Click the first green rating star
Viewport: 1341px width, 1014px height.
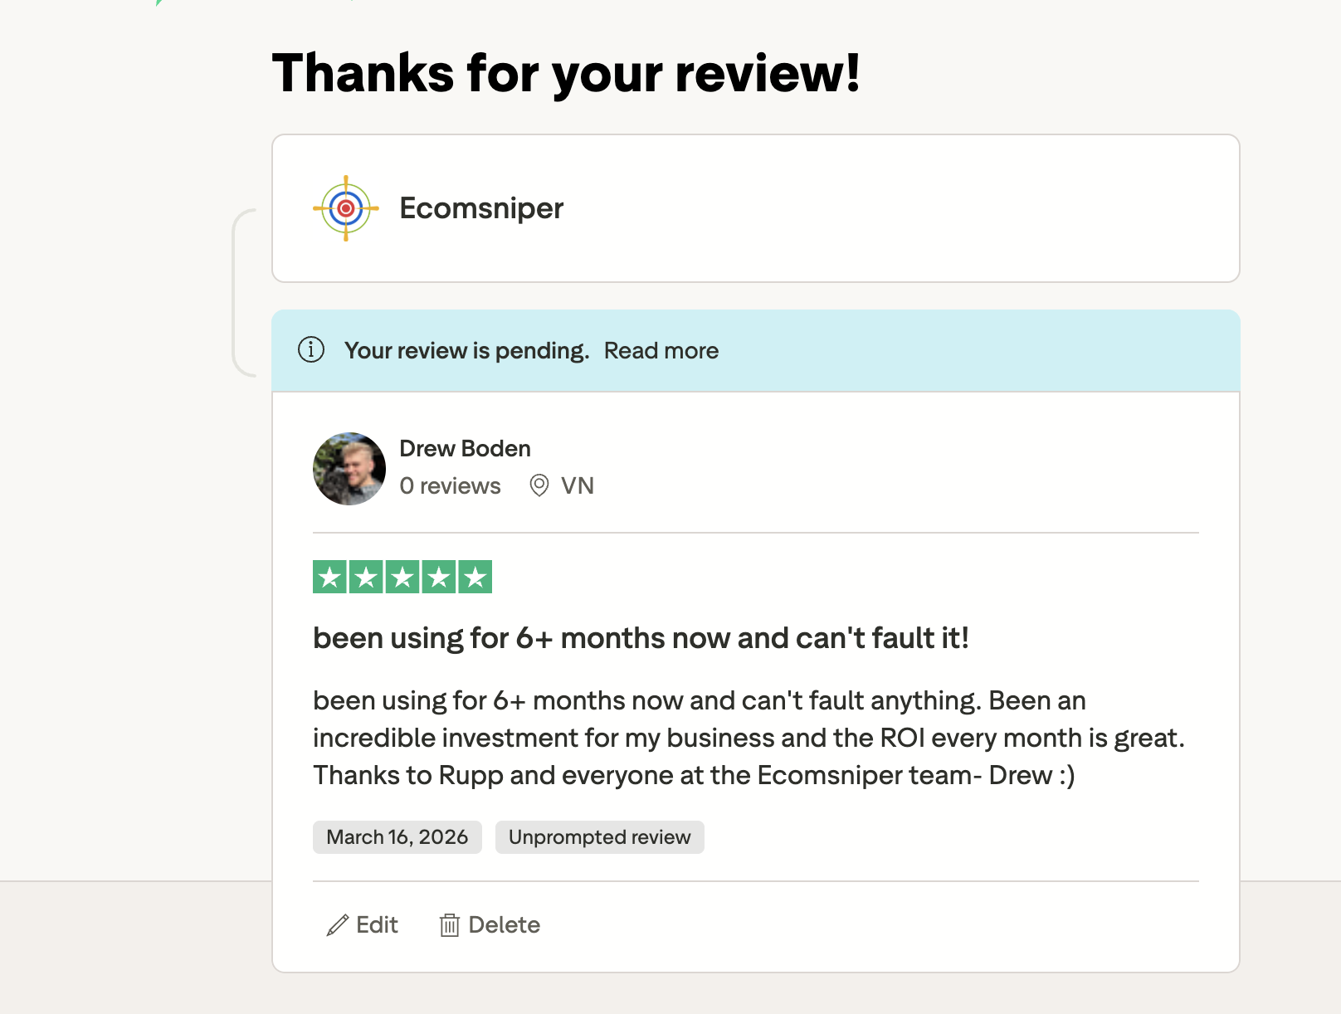pyautogui.click(x=329, y=577)
